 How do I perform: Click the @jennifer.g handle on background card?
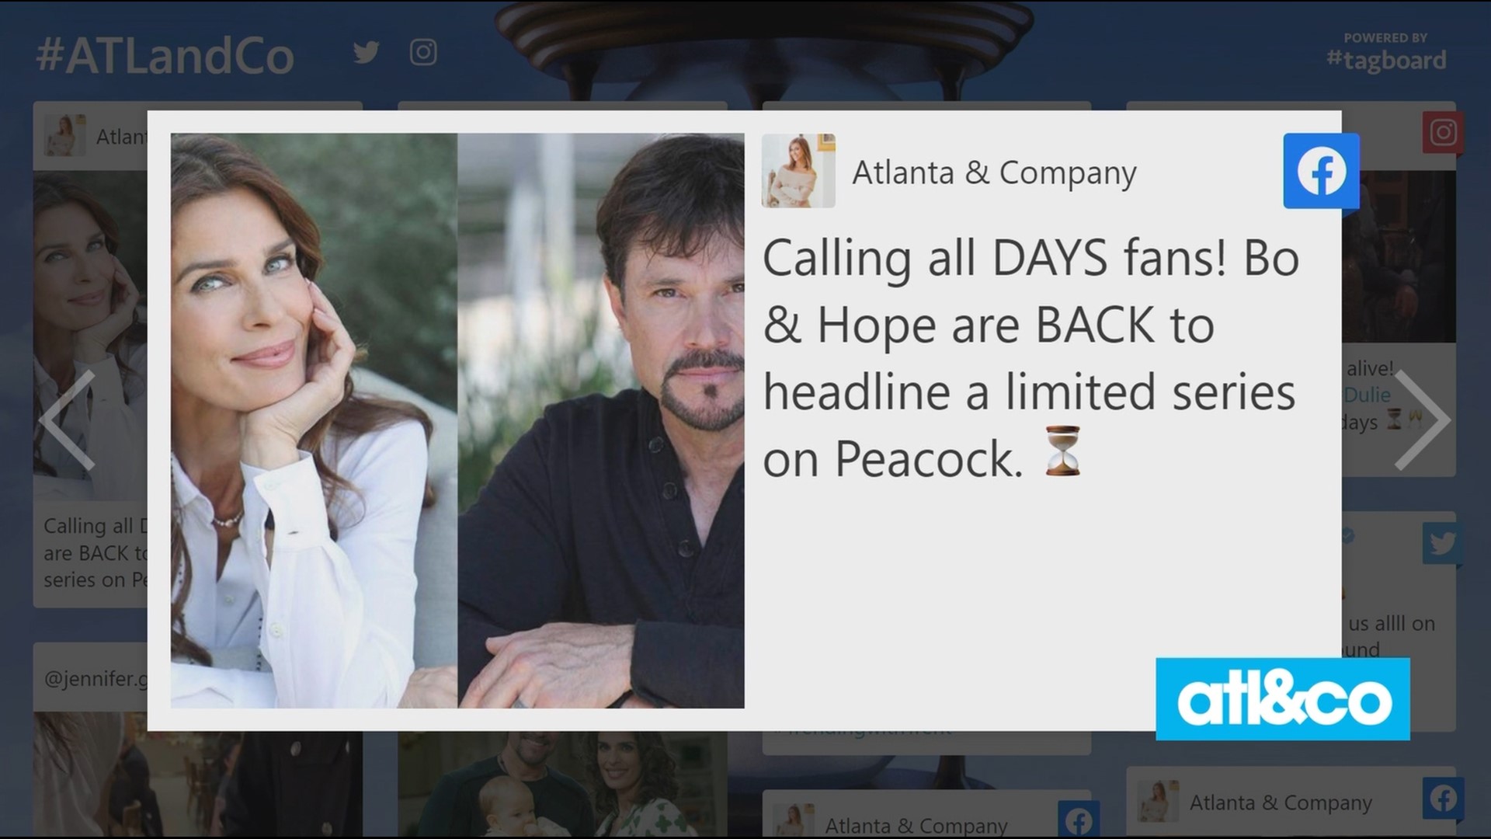point(96,679)
